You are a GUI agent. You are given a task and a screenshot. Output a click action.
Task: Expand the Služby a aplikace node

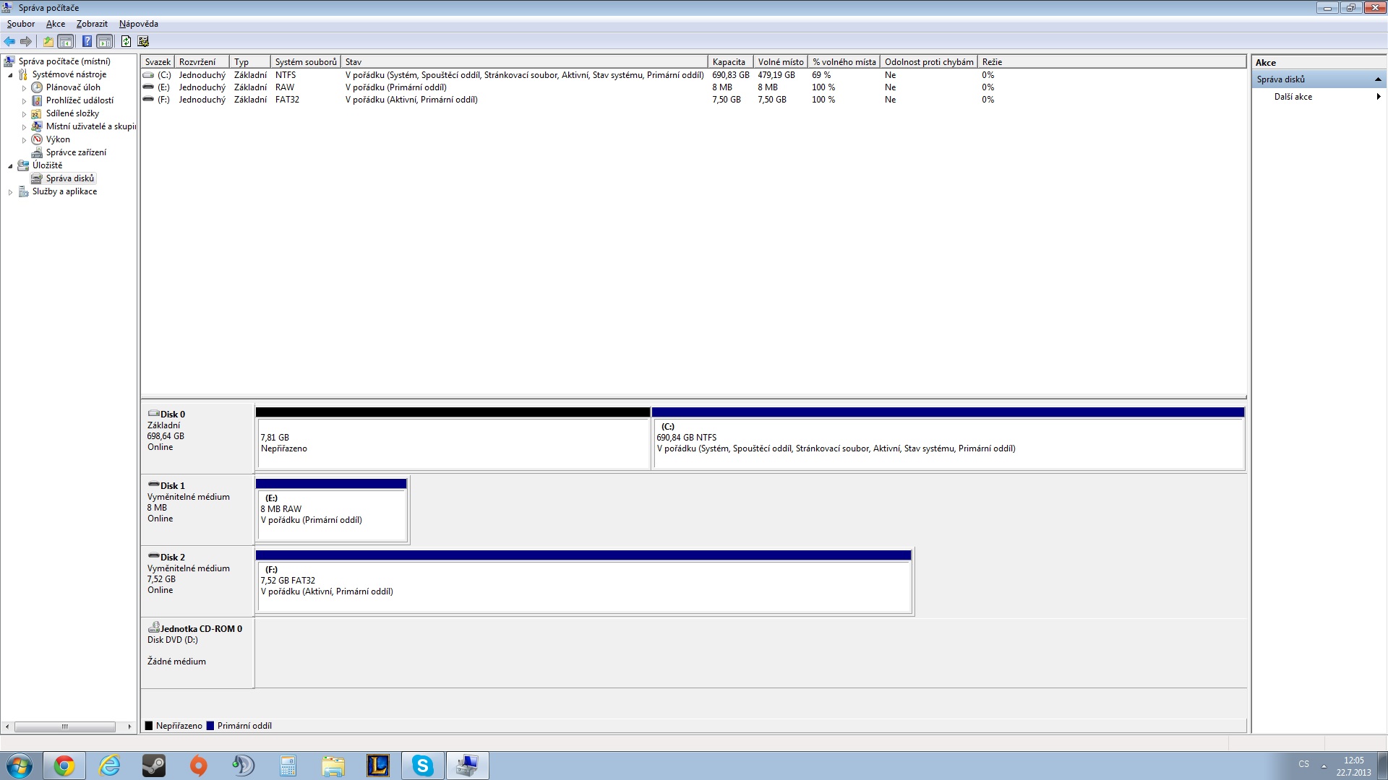click(10, 192)
